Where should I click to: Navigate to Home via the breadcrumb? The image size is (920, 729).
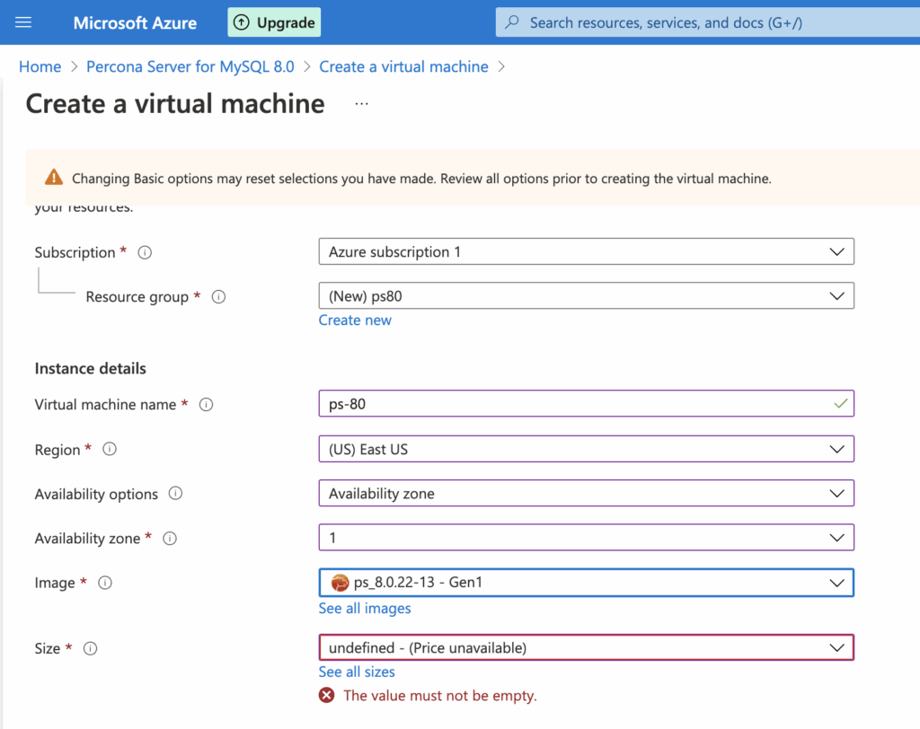pos(40,66)
